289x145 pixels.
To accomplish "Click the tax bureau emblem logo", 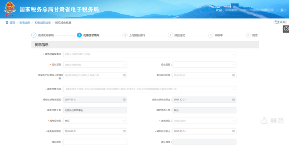I will point(10,9).
